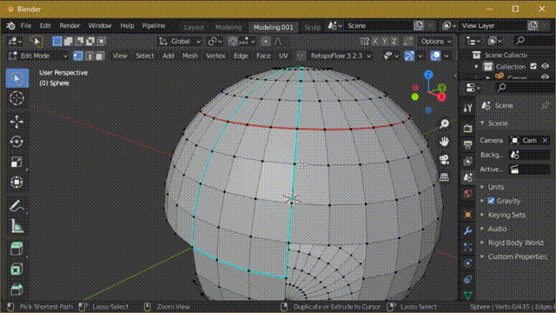
Task: Toggle proportional editing button
Action: 265,41
